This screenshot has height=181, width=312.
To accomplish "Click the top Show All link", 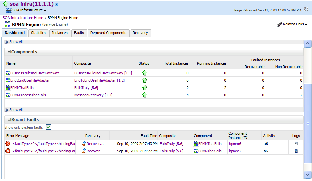I will 16,42.
